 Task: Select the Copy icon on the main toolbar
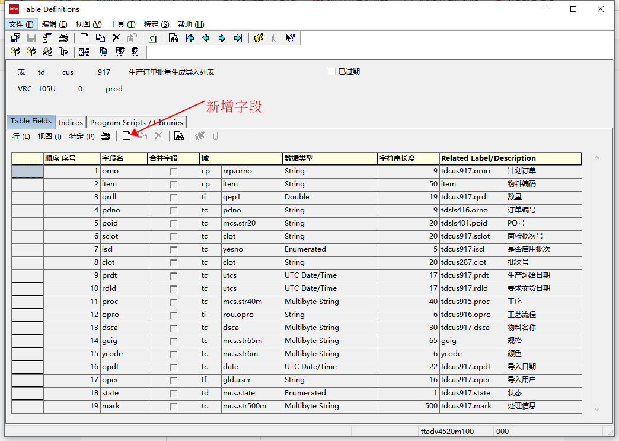(x=100, y=37)
